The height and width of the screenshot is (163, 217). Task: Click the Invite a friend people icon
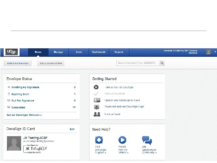(97, 114)
